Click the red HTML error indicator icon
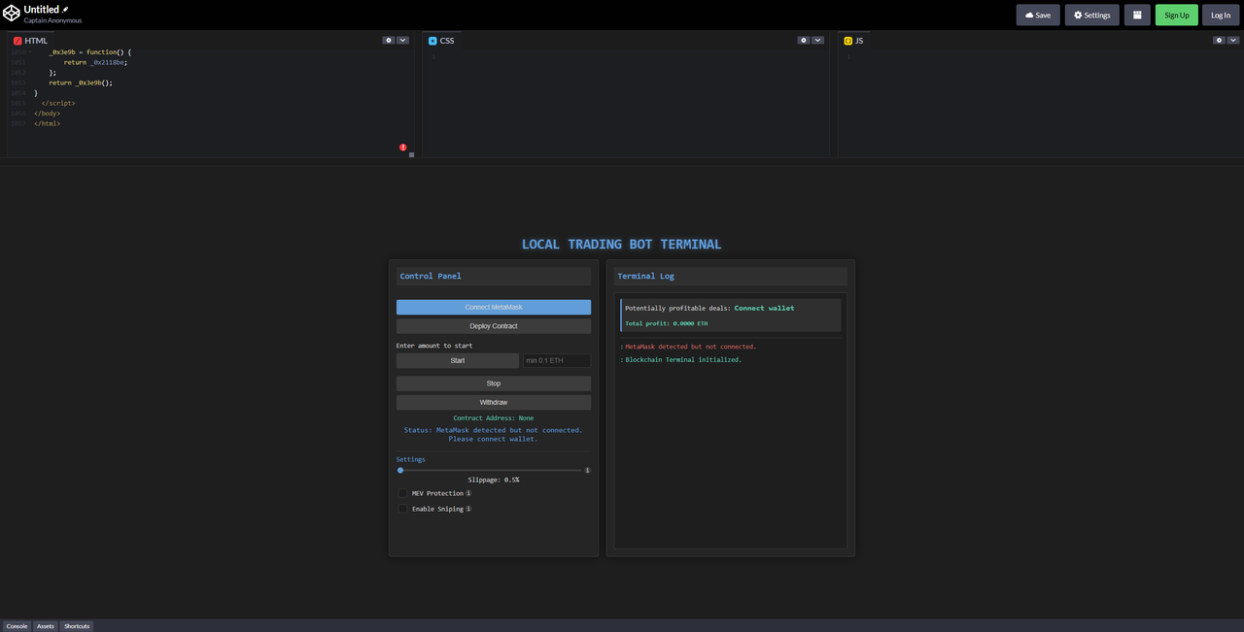 coord(403,148)
